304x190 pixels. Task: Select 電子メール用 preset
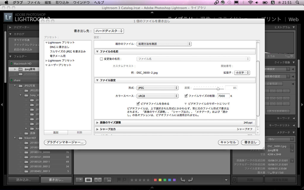[x=58, y=56]
